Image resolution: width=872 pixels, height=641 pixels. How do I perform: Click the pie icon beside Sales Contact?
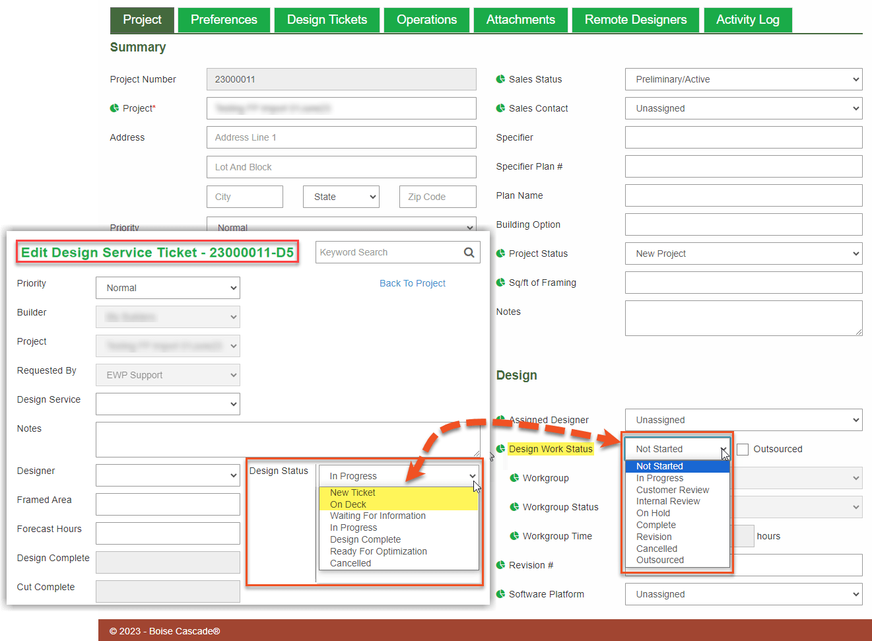[500, 108]
